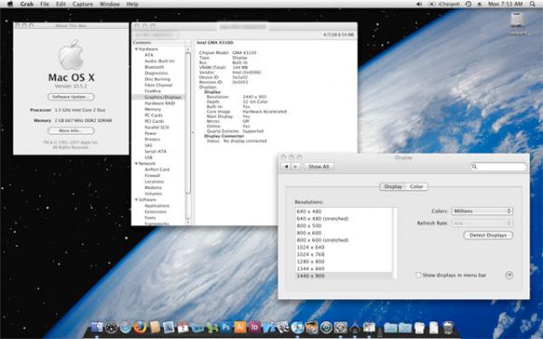The image size is (543, 339).
Task: Open the Trash in the Dock
Action: (x=448, y=327)
